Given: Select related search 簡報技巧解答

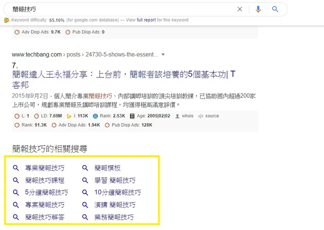Looking at the screenshot, I should click(45, 217).
